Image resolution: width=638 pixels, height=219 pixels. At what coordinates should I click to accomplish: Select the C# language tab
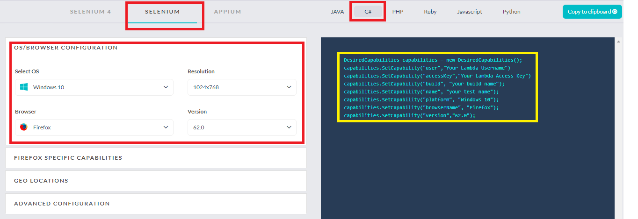[x=368, y=12]
